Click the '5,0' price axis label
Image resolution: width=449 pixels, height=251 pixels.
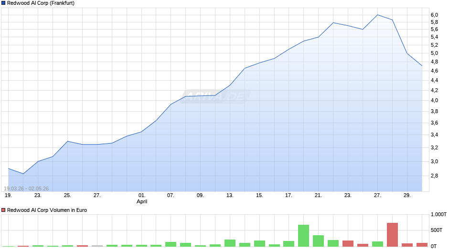tap(434, 53)
